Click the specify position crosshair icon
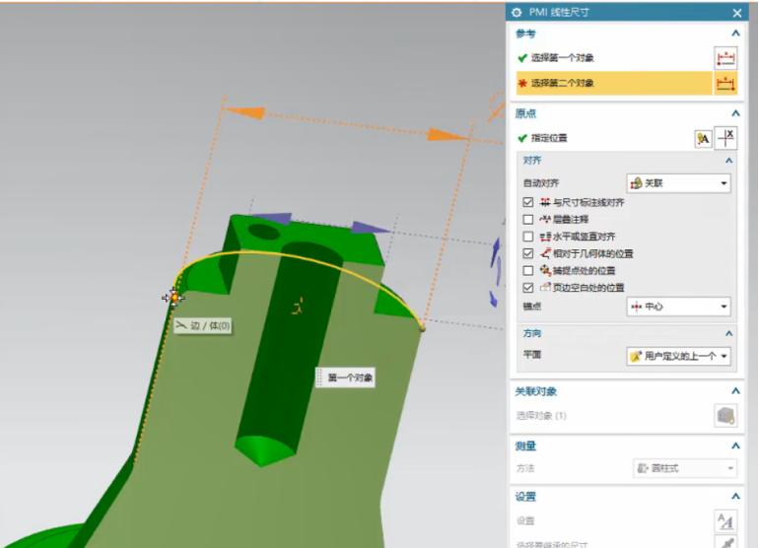This screenshot has height=548, width=759. (x=725, y=138)
